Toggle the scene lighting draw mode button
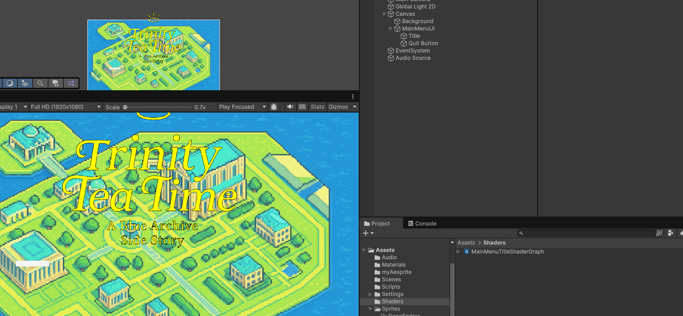The height and width of the screenshot is (316, 683). coord(10,83)
